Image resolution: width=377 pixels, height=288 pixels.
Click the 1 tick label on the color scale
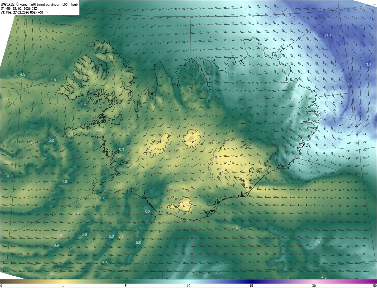click(63, 286)
